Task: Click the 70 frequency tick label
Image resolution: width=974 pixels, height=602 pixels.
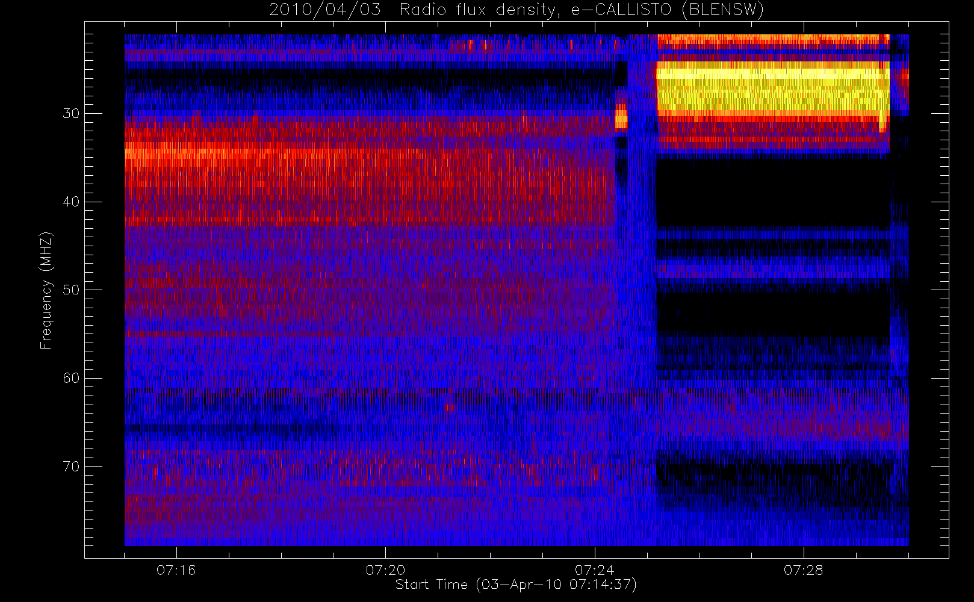Action: pos(71,467)
